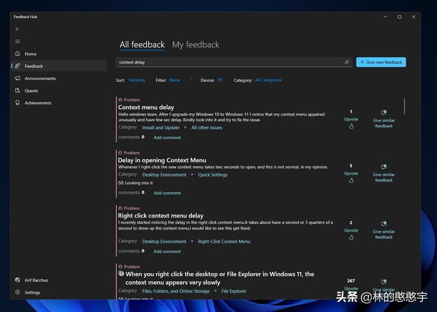Click Files, Folders, and Online Storage link

click(176, 291)
